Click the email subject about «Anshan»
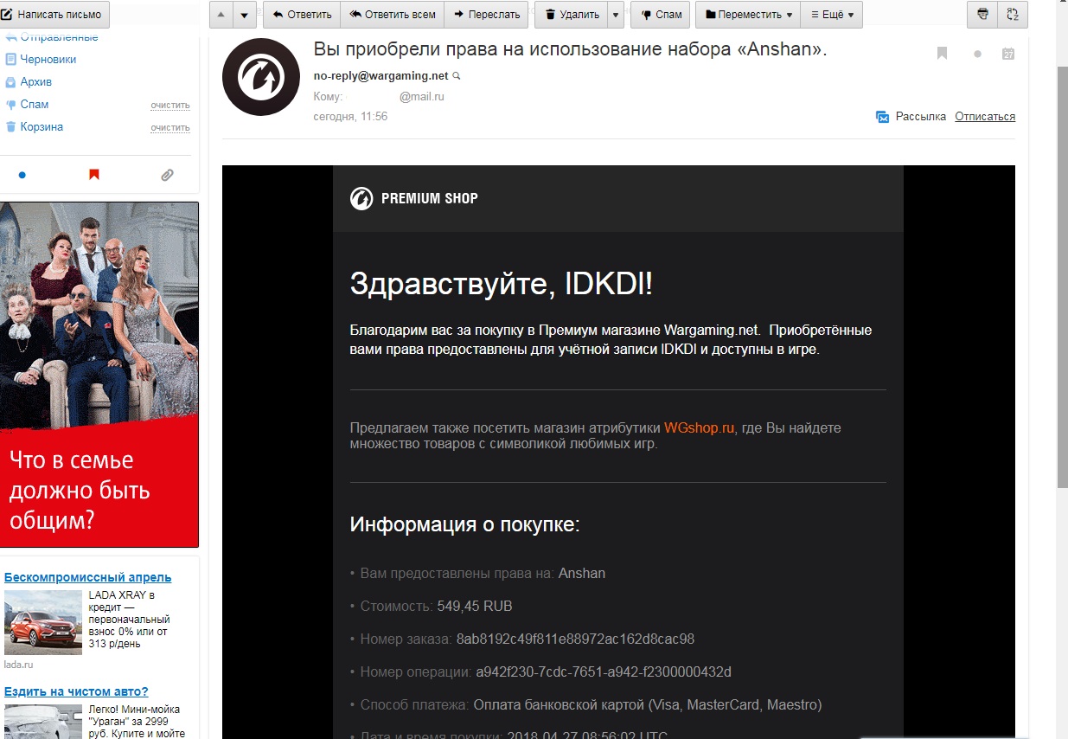 571,48
